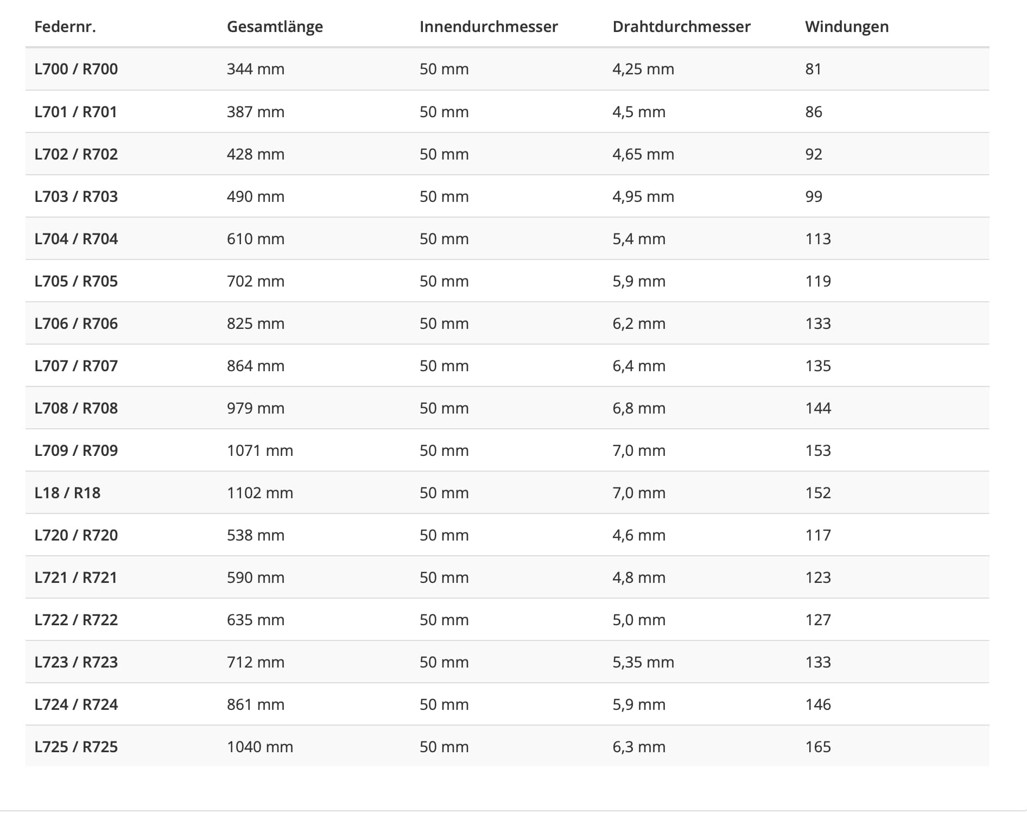Click the L725 / R725 row label
The image size is (1027, 813).
pos(76,747)
